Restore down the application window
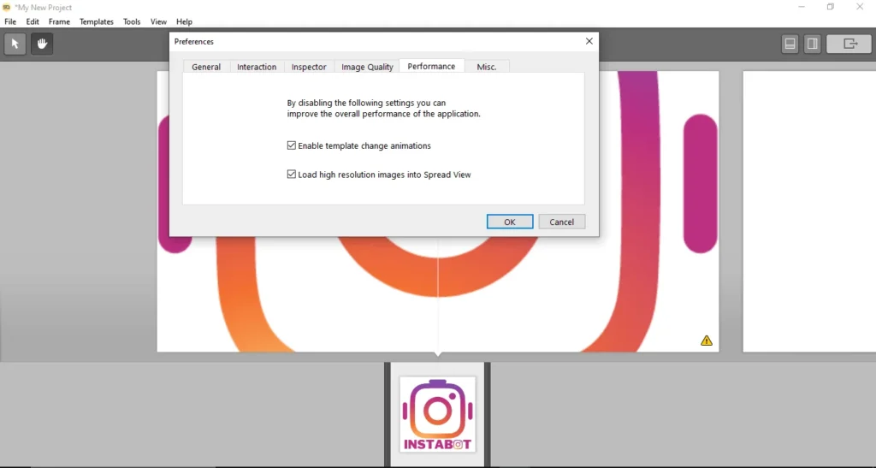 point(831,7)
